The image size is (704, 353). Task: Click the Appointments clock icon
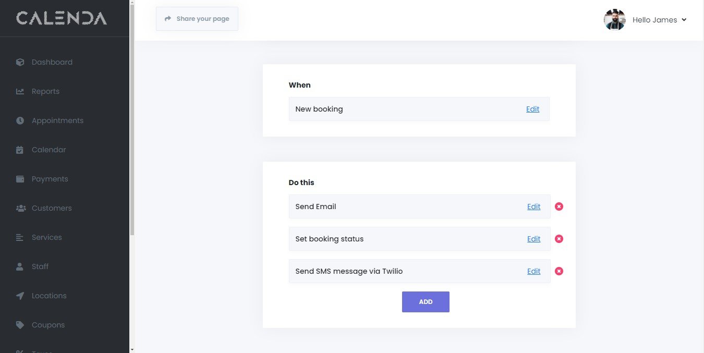click(20, 120)
